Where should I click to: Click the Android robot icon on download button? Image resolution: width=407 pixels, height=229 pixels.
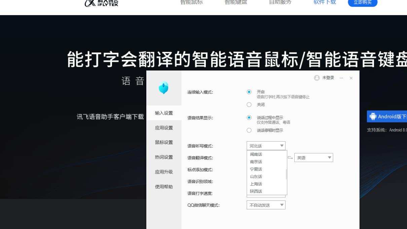pos(373,116)
